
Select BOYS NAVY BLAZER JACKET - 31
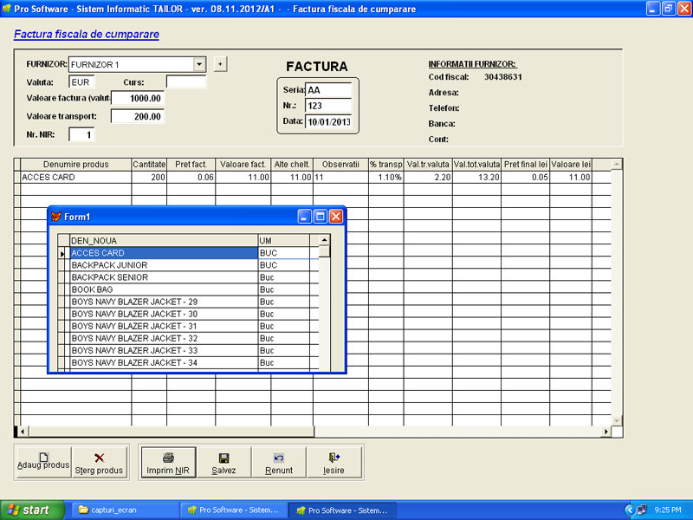pyautogui.click(x=164, y=326)
